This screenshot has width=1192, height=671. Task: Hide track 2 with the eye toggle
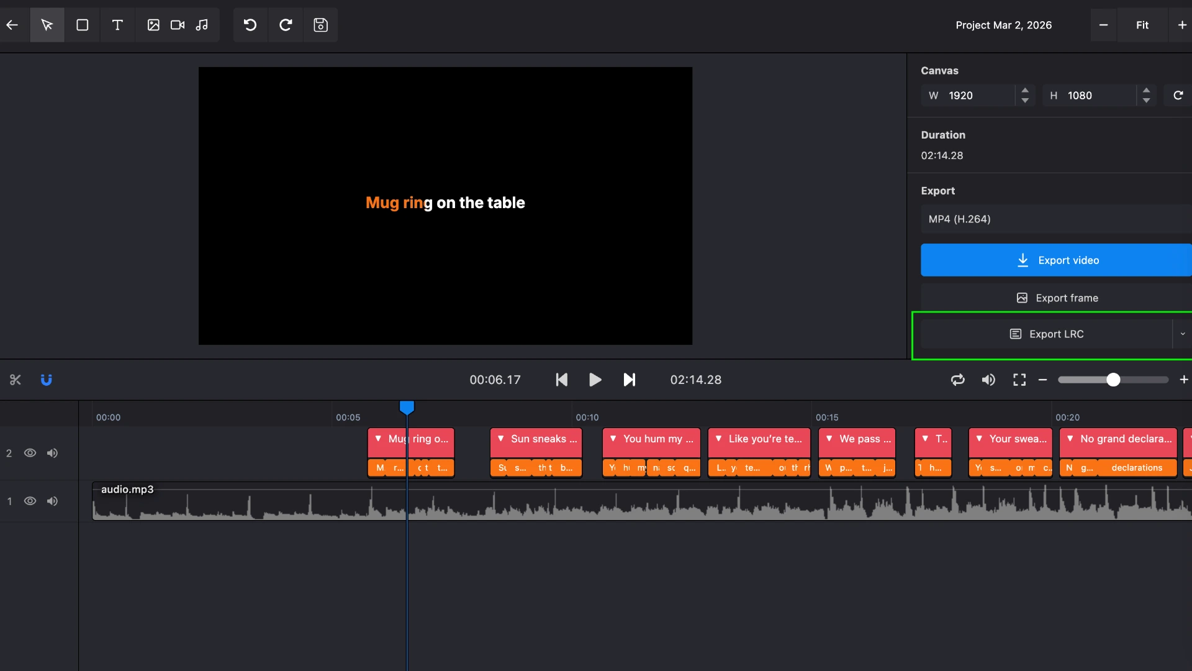click(x=30, y=453)
